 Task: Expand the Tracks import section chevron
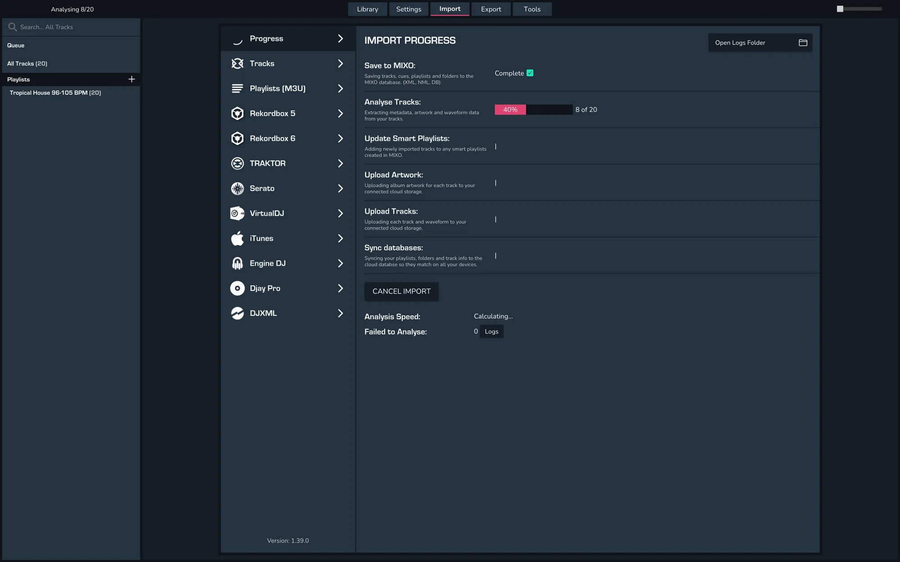(340, 63)
